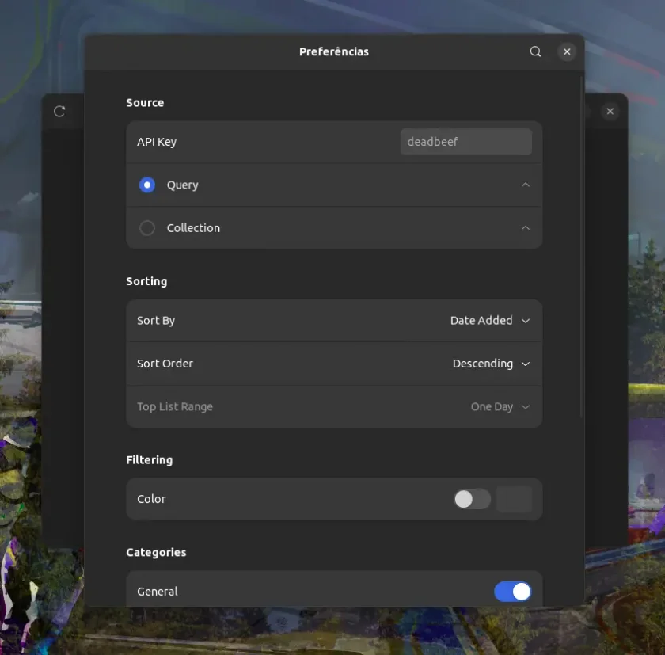The width and height of the screenshot is (665, 655).
Task: Click the preferences vertical scrollbar
Action: coord(581,246)
